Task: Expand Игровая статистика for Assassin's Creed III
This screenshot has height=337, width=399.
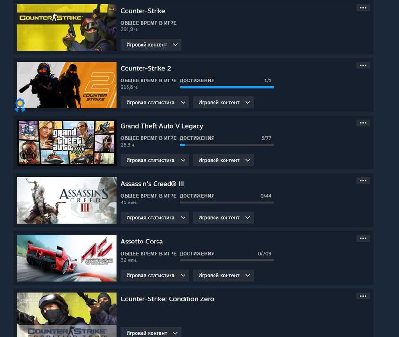Action: coord(155,217)
